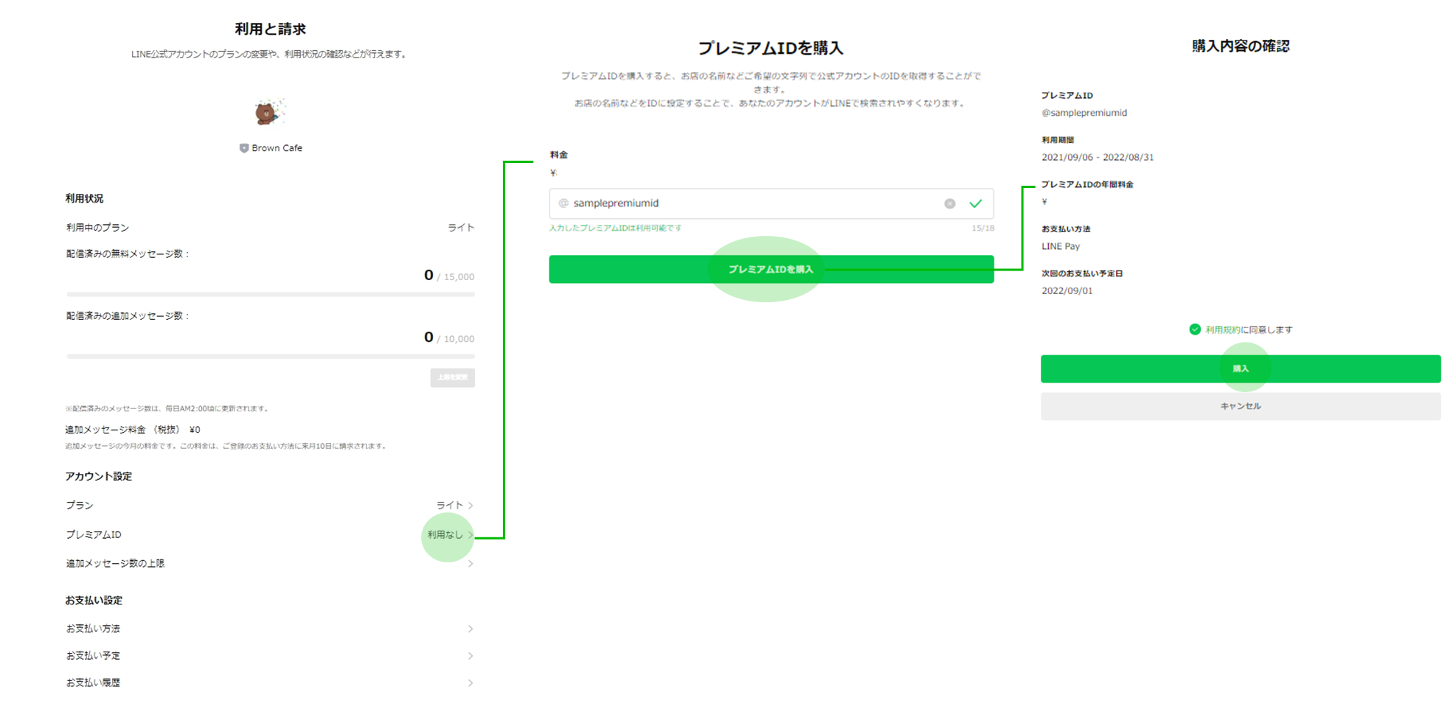Screen dimensions: 1456x712
Task: Click the arrow icon on お支払い予定 row
Action: [x=470, y=656]
